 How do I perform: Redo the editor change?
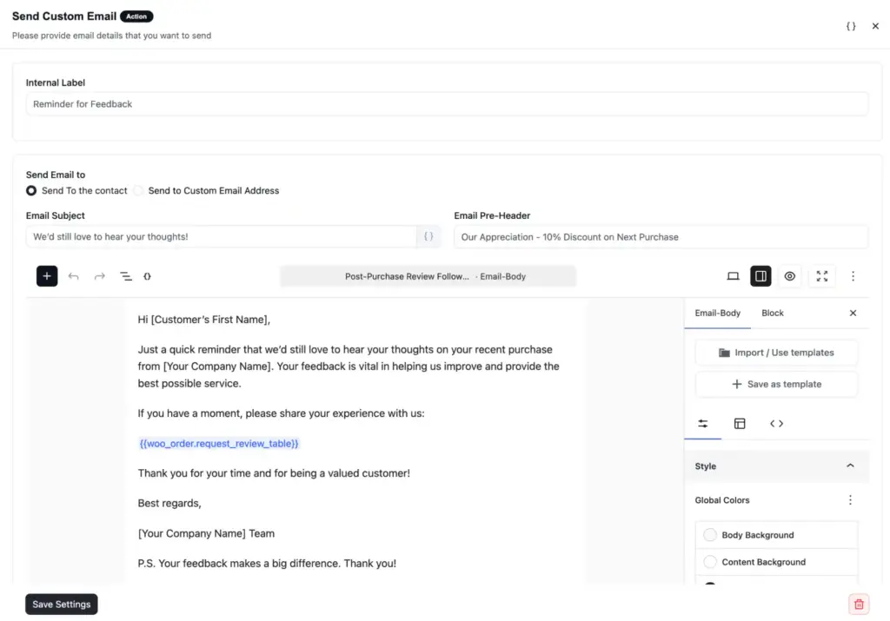99,276
